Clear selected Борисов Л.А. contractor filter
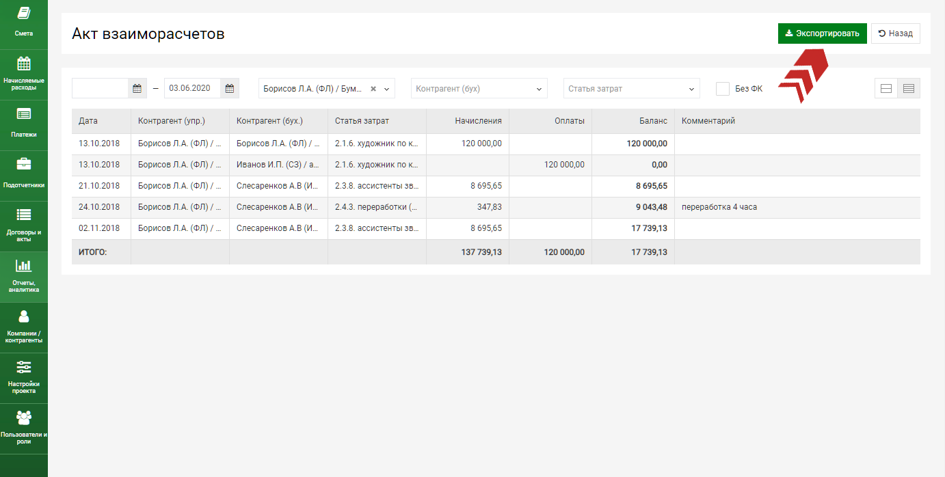The height and width of the screenshot is (477, 945). pos(373,89)
